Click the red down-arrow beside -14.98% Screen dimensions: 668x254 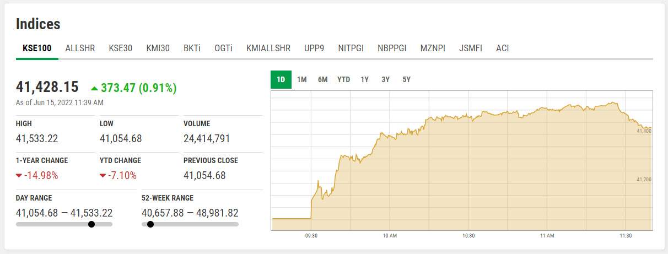(19, 176)
